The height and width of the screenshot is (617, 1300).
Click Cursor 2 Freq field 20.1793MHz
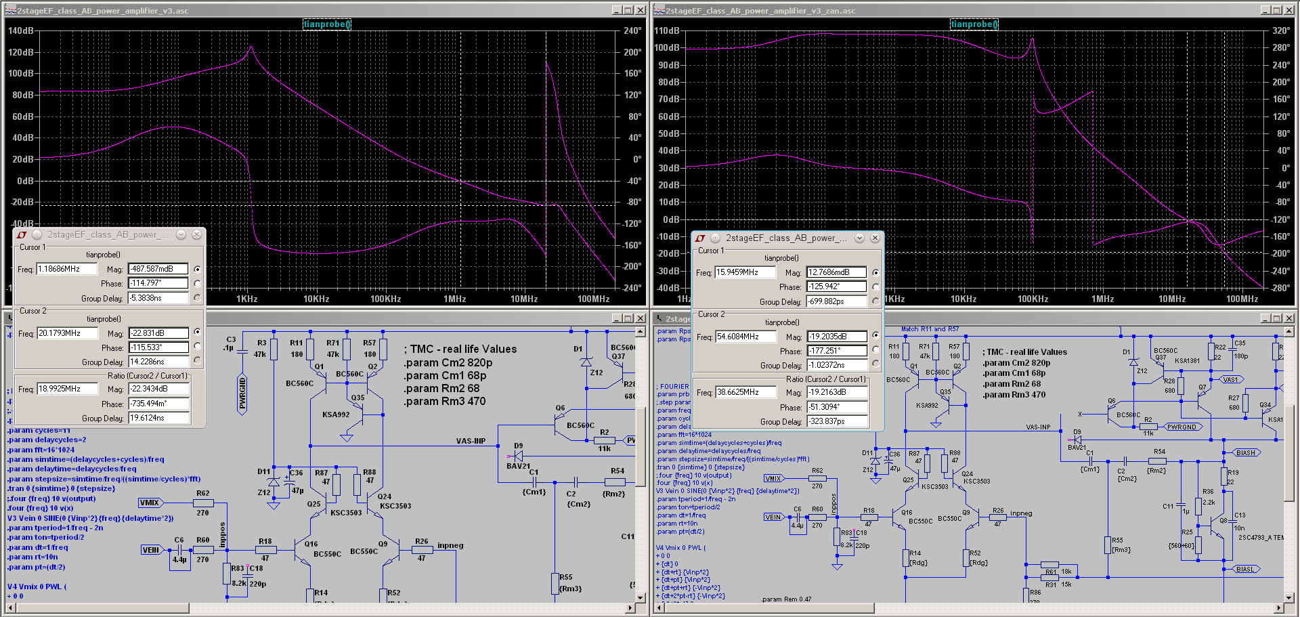coord(67,333)
